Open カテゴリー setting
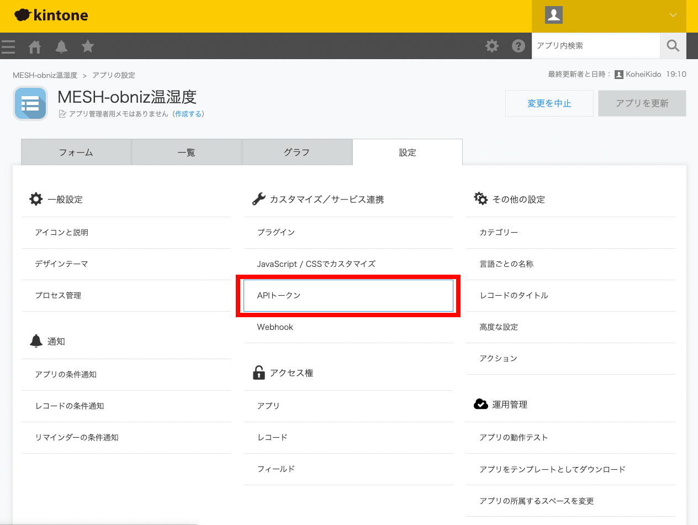The height and width of the screenshot is (525, 698). click(571, 233)
